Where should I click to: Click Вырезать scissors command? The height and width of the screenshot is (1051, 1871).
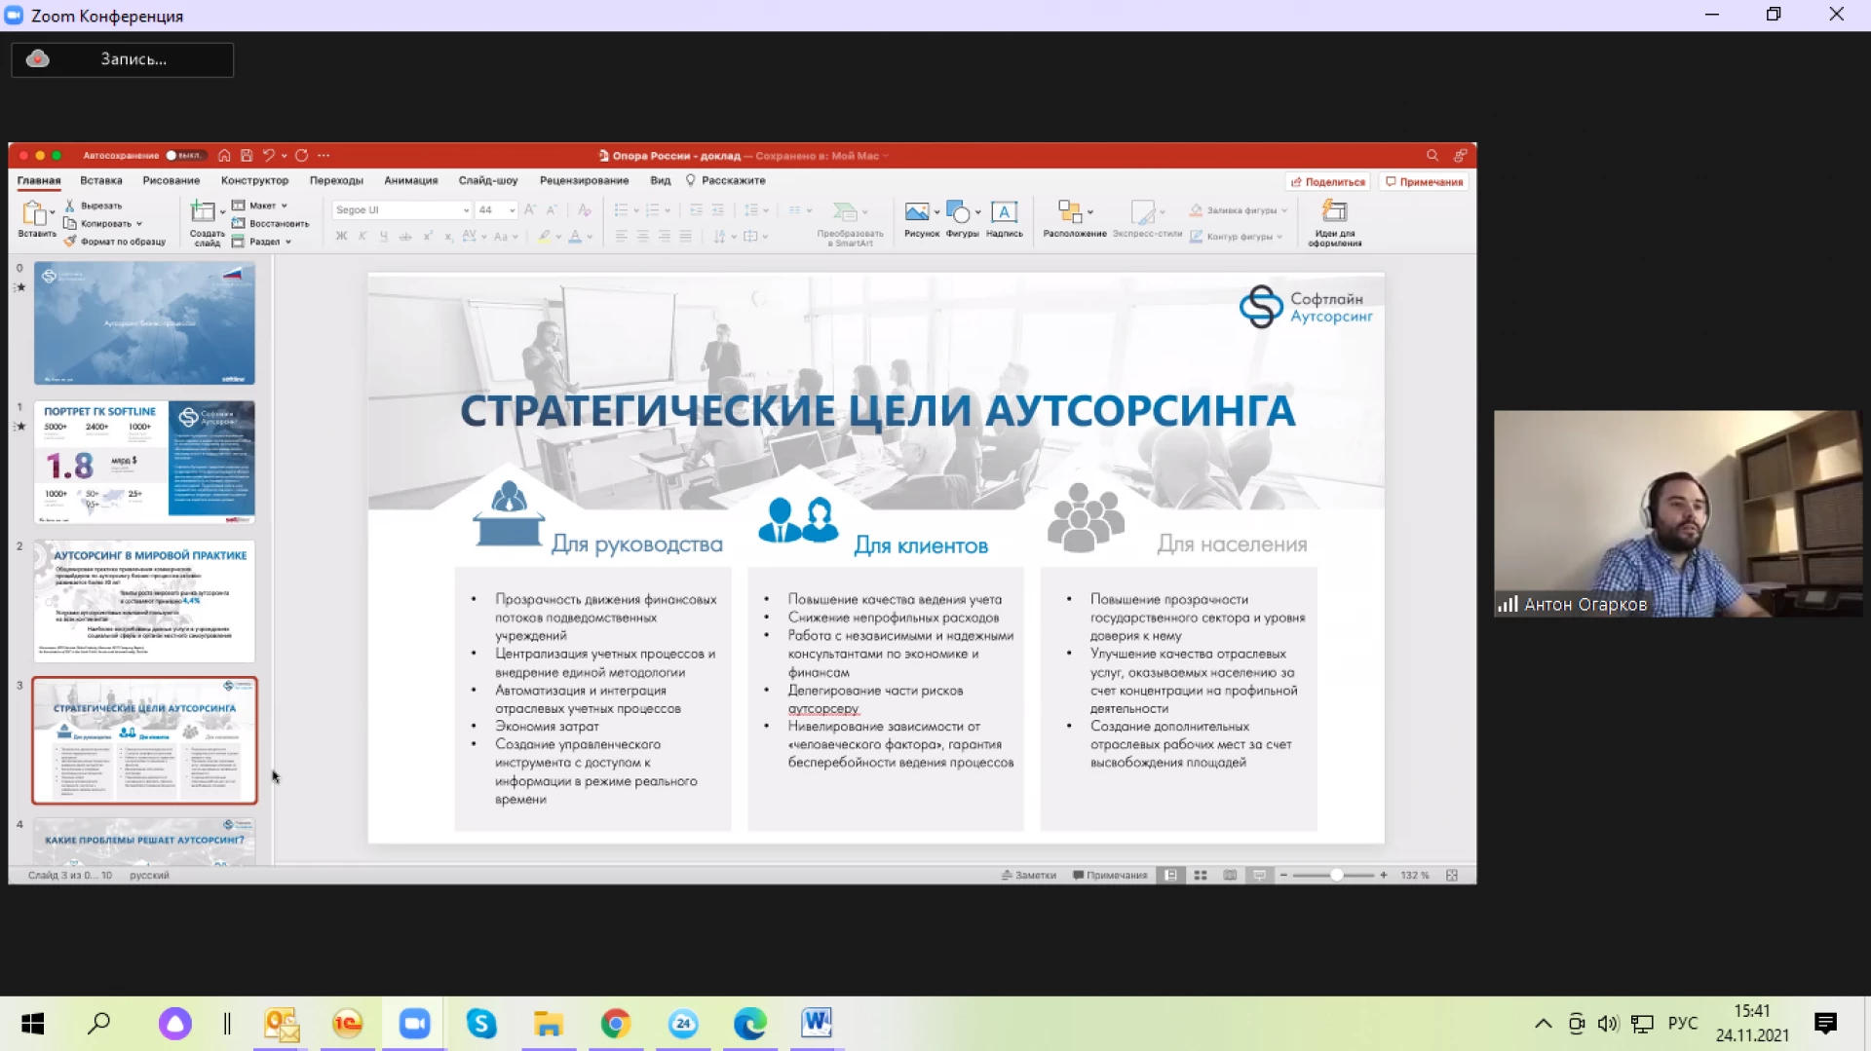click(x=94, y=206)
